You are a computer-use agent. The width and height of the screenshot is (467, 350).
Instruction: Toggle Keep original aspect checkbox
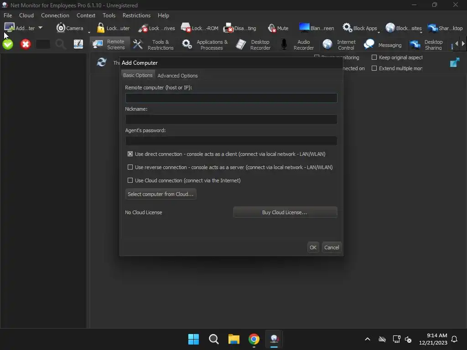pos(374,57)
